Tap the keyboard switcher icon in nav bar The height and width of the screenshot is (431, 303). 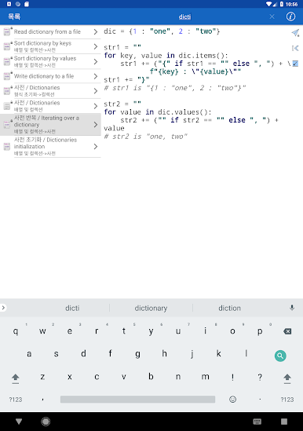(257, 422)
